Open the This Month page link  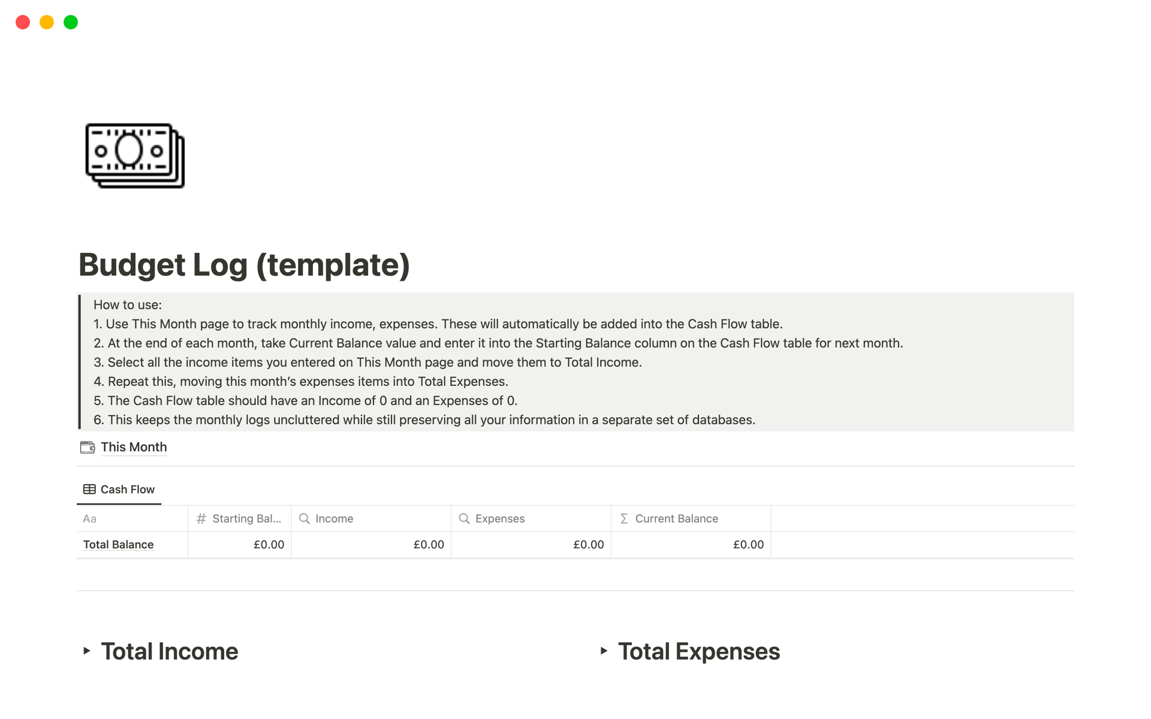(x=134, y=447)
